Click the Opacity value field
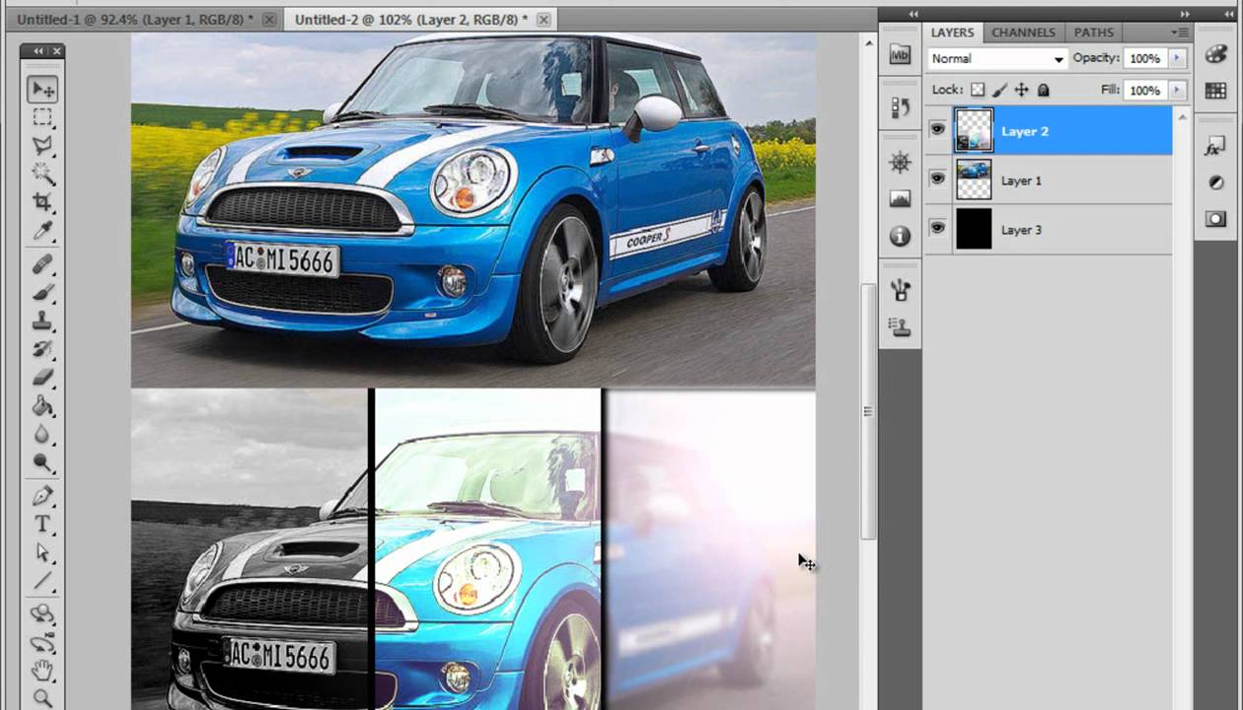Viewport: 1243px width, 710px height. [1144, 58]
